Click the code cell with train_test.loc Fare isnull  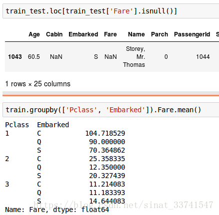pyautogui.click(x=111, y=11)
